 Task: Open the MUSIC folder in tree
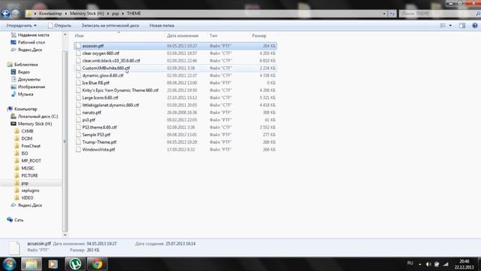point(25,168)
